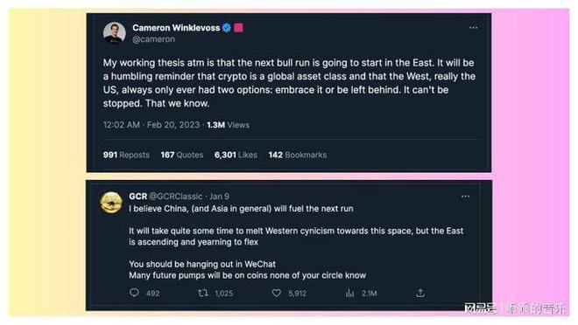Open the 142 Bookmarks count
Image resolution: width=578 pixels, height=325 pixels.
298,155
